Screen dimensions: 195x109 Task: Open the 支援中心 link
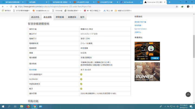pyautogui.click(x=138, y=32)
